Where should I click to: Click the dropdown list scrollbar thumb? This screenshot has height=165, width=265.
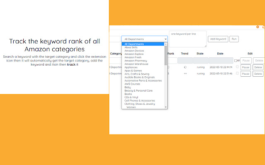coord(166,55)
